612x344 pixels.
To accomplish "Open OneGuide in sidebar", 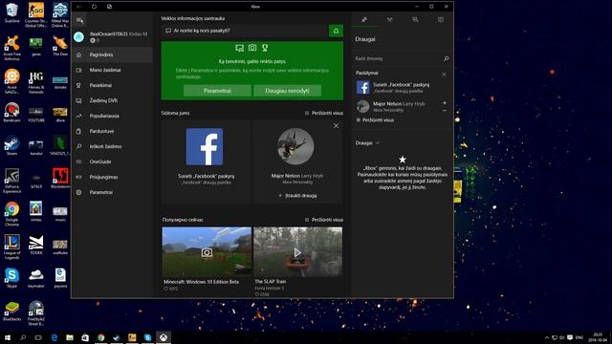I will pos(112,161).
